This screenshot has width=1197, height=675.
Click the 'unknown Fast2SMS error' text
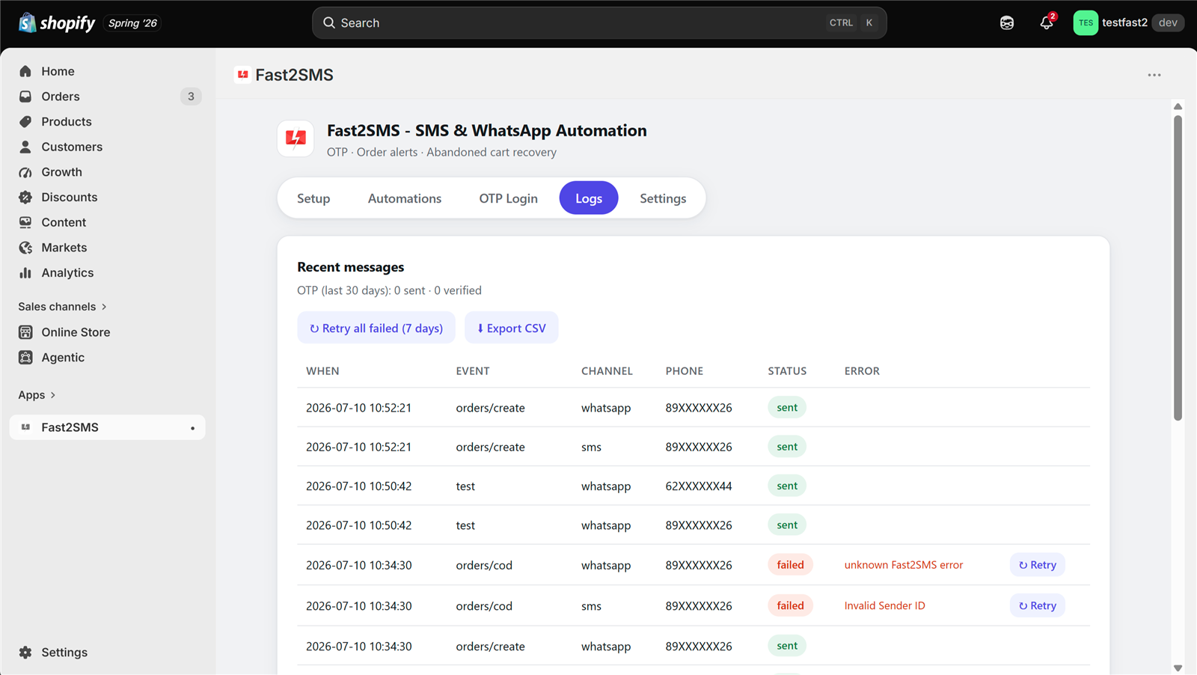click(904, 565)
